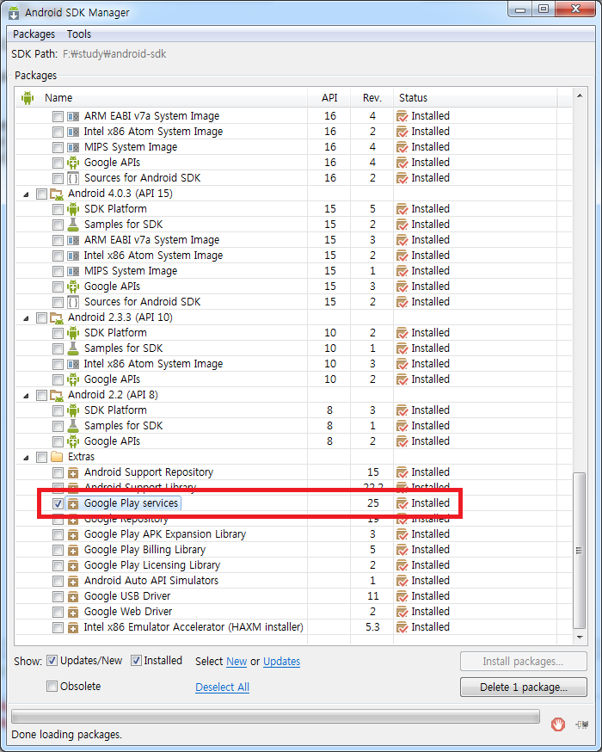
Task: Click the scrollbar down arrow
Action: 580,638
